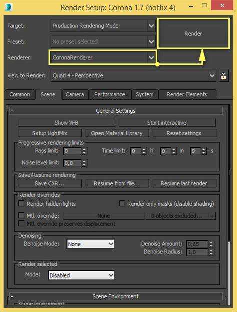The width and height of the screenshot is (237, 312).
Task: Click the Reset settings button
Action: pyautogui.click(x=184, y=133)
